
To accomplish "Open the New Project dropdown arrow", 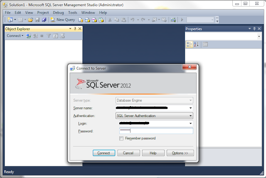I will [x=15, y=20].
